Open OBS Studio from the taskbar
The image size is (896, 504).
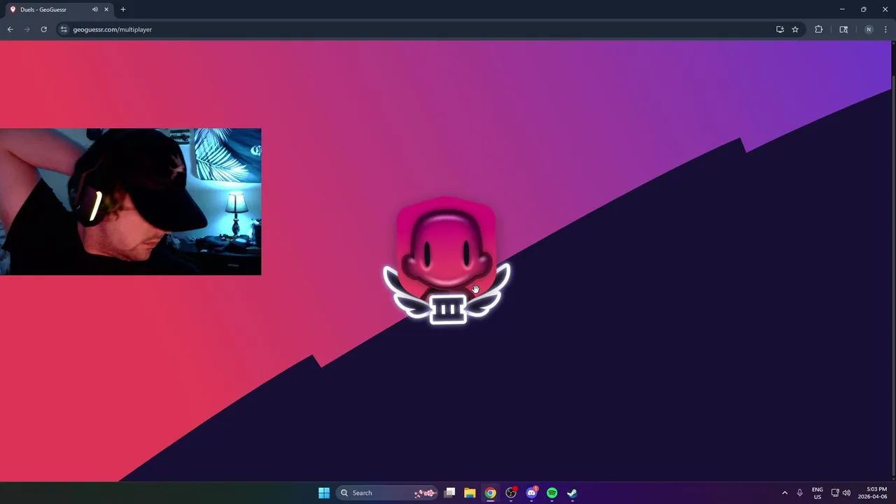click(511, 493)
